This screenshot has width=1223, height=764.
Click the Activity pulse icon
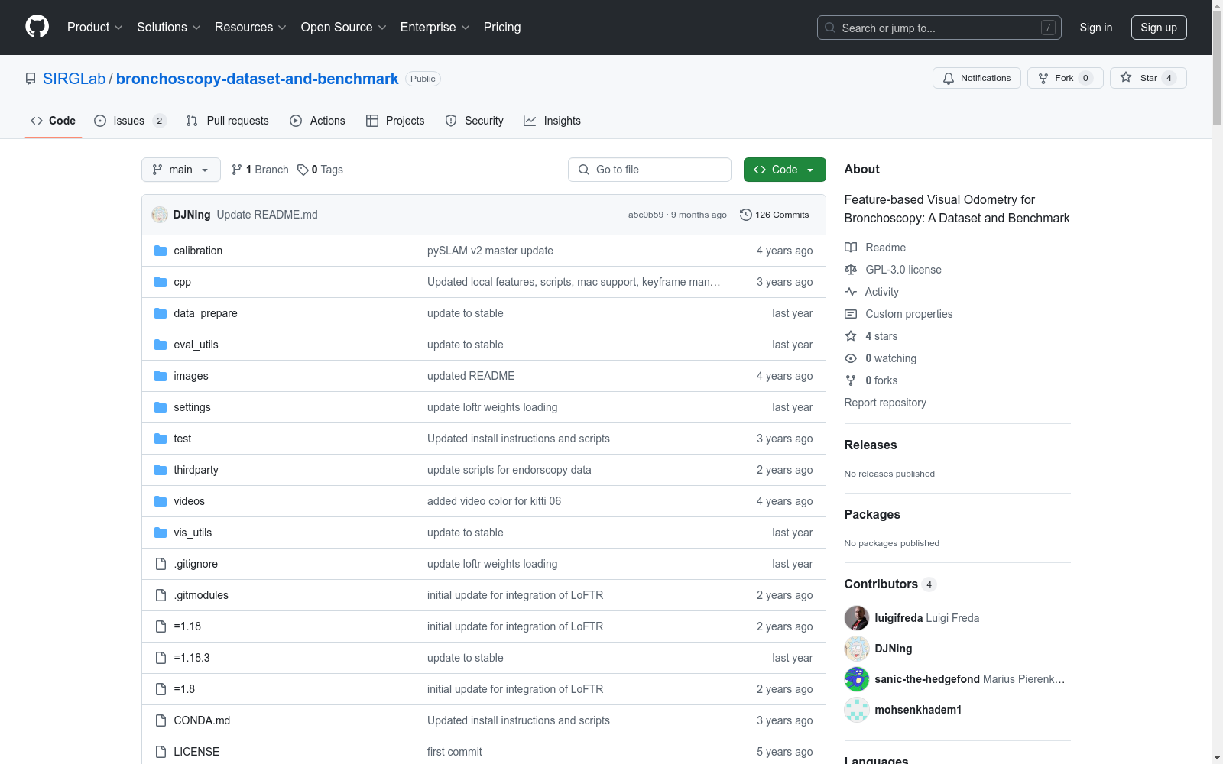851,292
